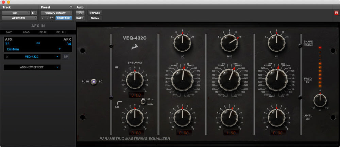Click the LO shelving gain knob

click(x=135, y=118)
